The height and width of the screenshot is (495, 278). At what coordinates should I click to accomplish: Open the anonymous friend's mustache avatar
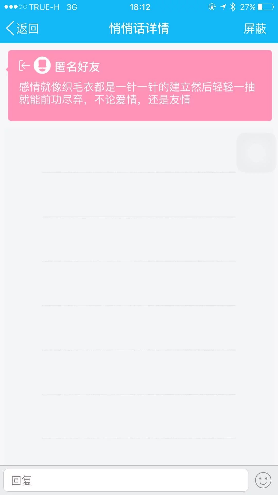42,65
